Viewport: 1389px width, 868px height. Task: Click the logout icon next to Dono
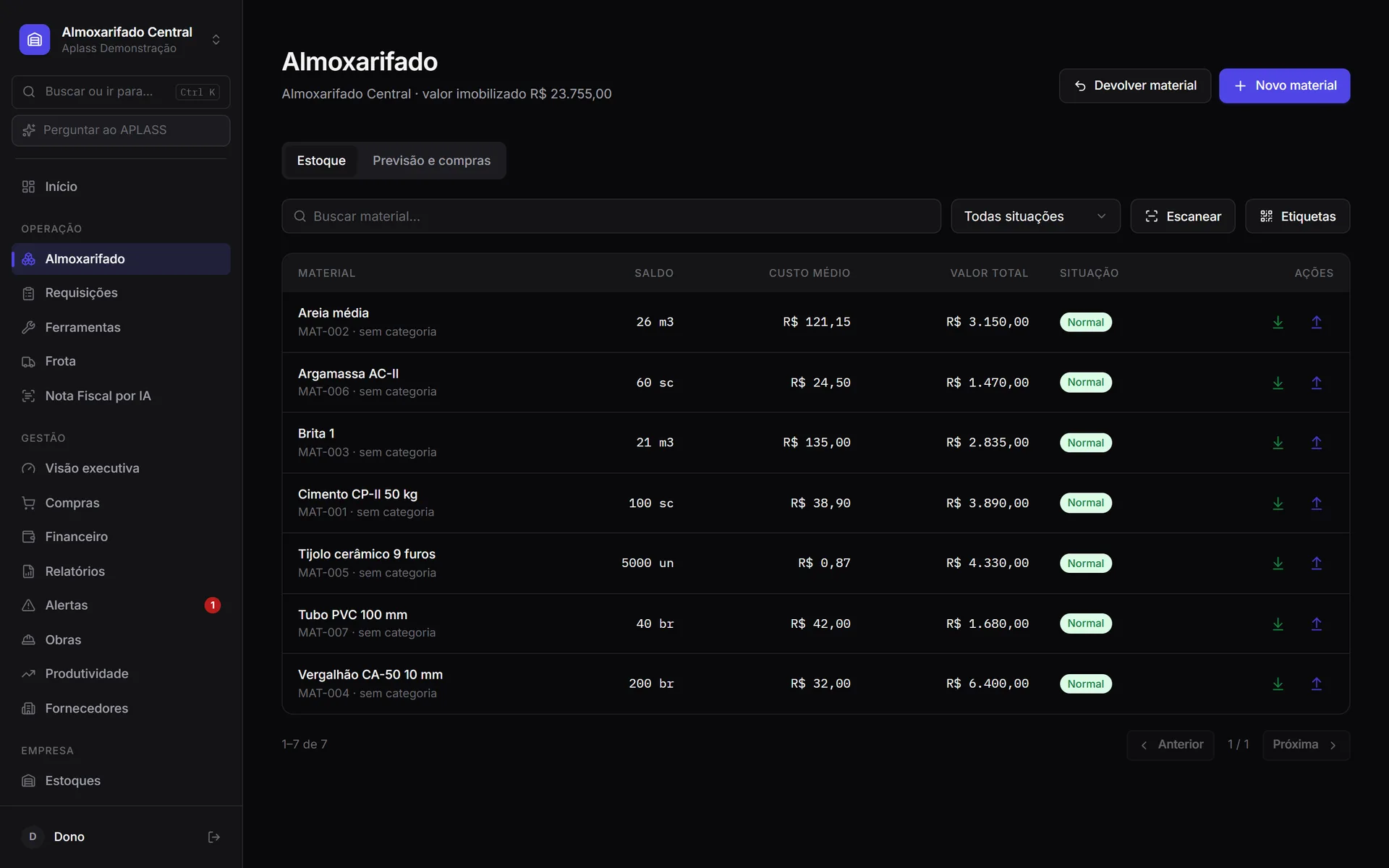click(x=213, y=837)
